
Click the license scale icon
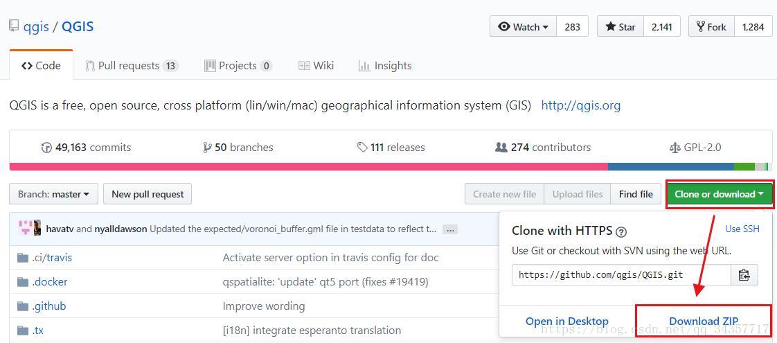click(x=675, y=148)
